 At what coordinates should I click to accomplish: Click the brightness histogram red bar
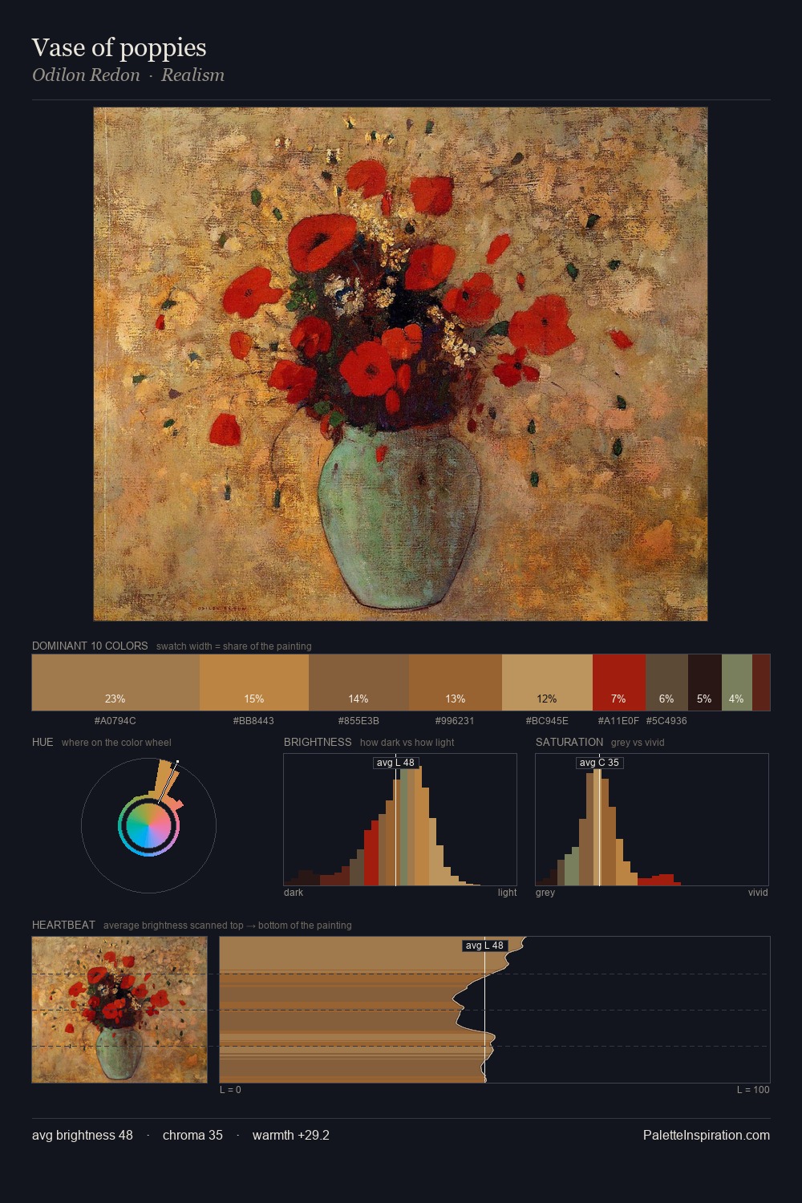click(371, 852)
